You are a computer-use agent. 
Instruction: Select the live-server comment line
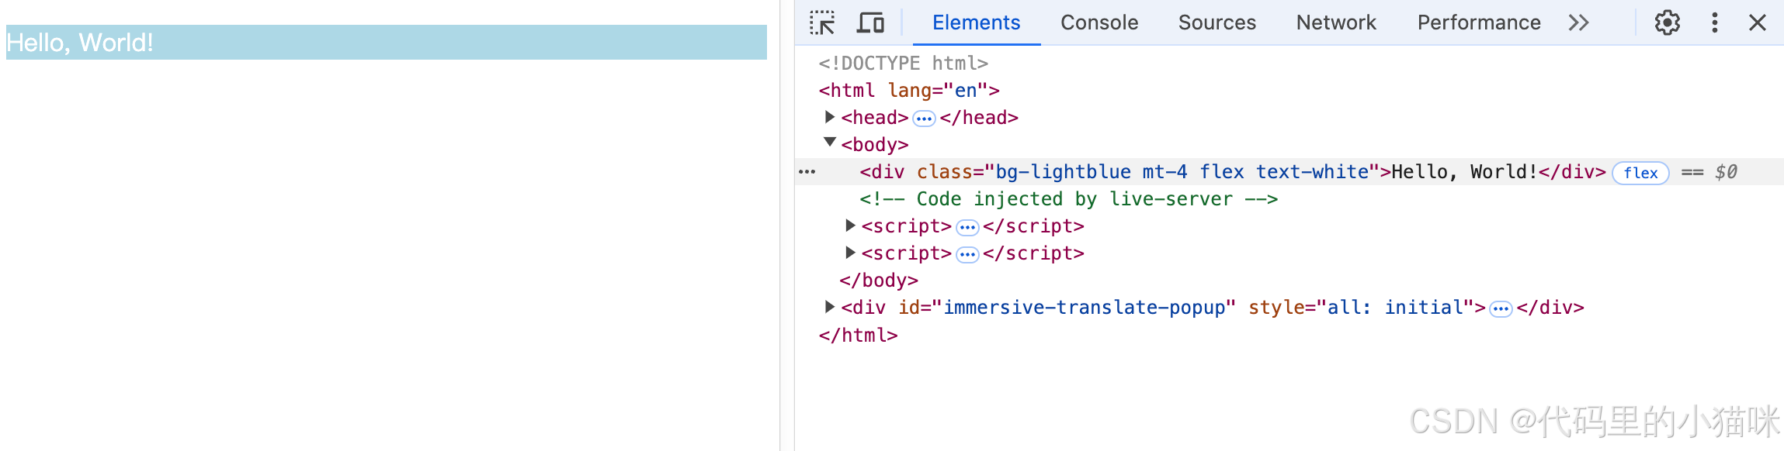point(1068,198)
